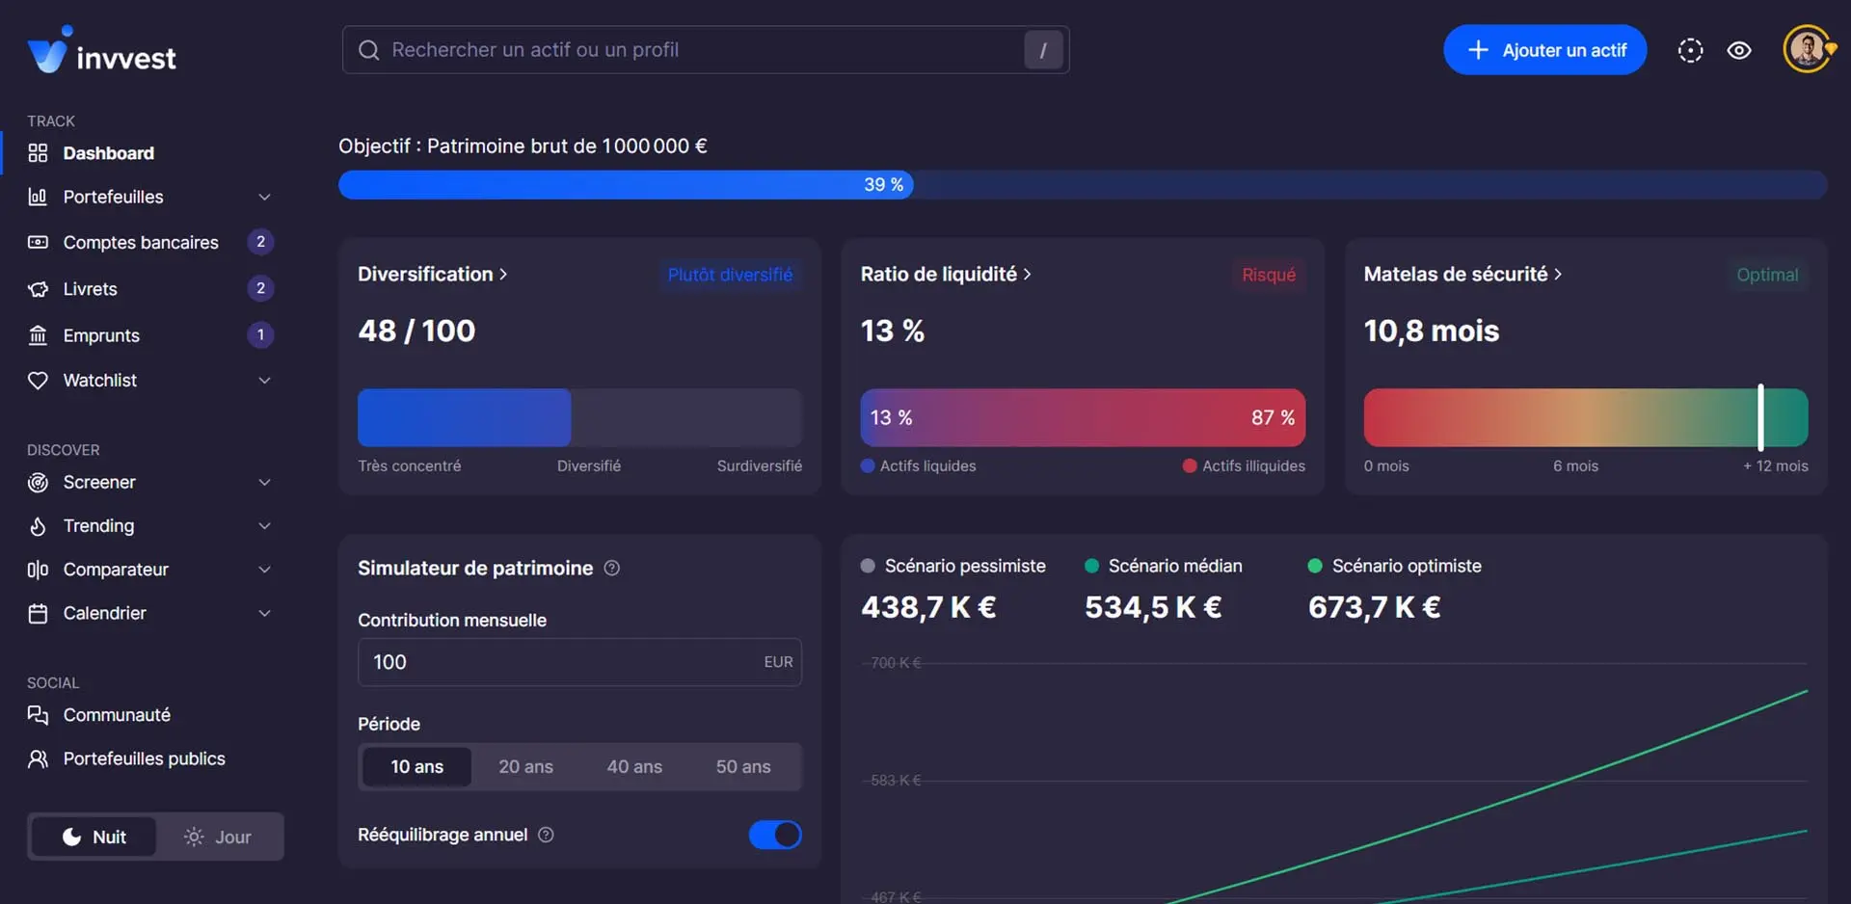
Task: Open Comptes bancaires via its card icon
Action: tap(37, 242)
